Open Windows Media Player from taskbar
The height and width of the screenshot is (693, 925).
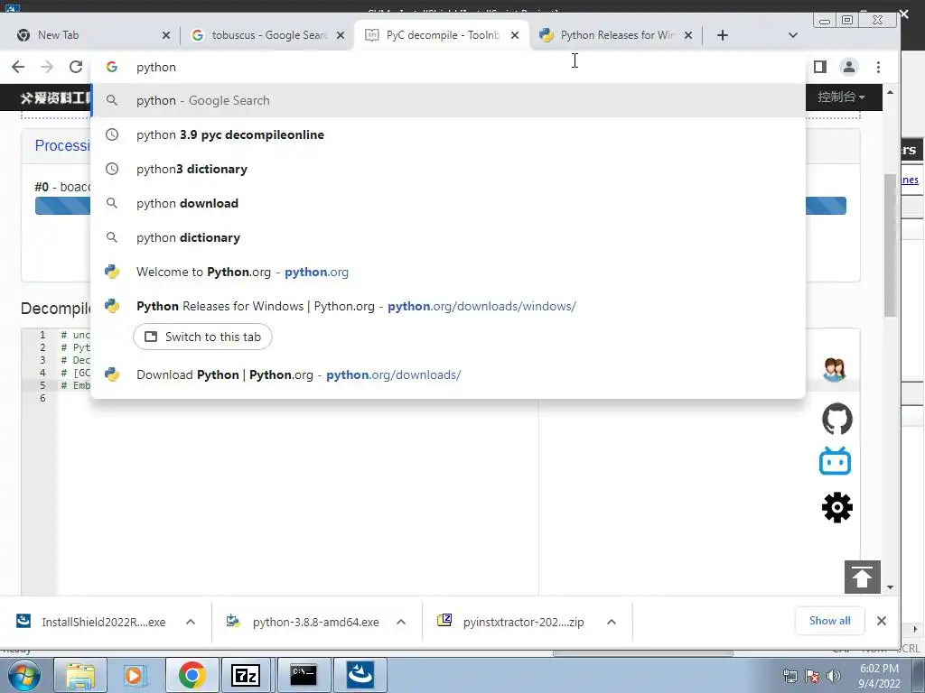[x=135, y=675]
